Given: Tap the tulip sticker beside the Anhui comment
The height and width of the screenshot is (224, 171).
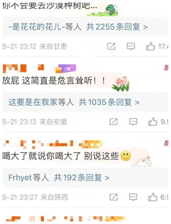Looking at the screenshot, I should pyautogui.click(x=121, y=84).
